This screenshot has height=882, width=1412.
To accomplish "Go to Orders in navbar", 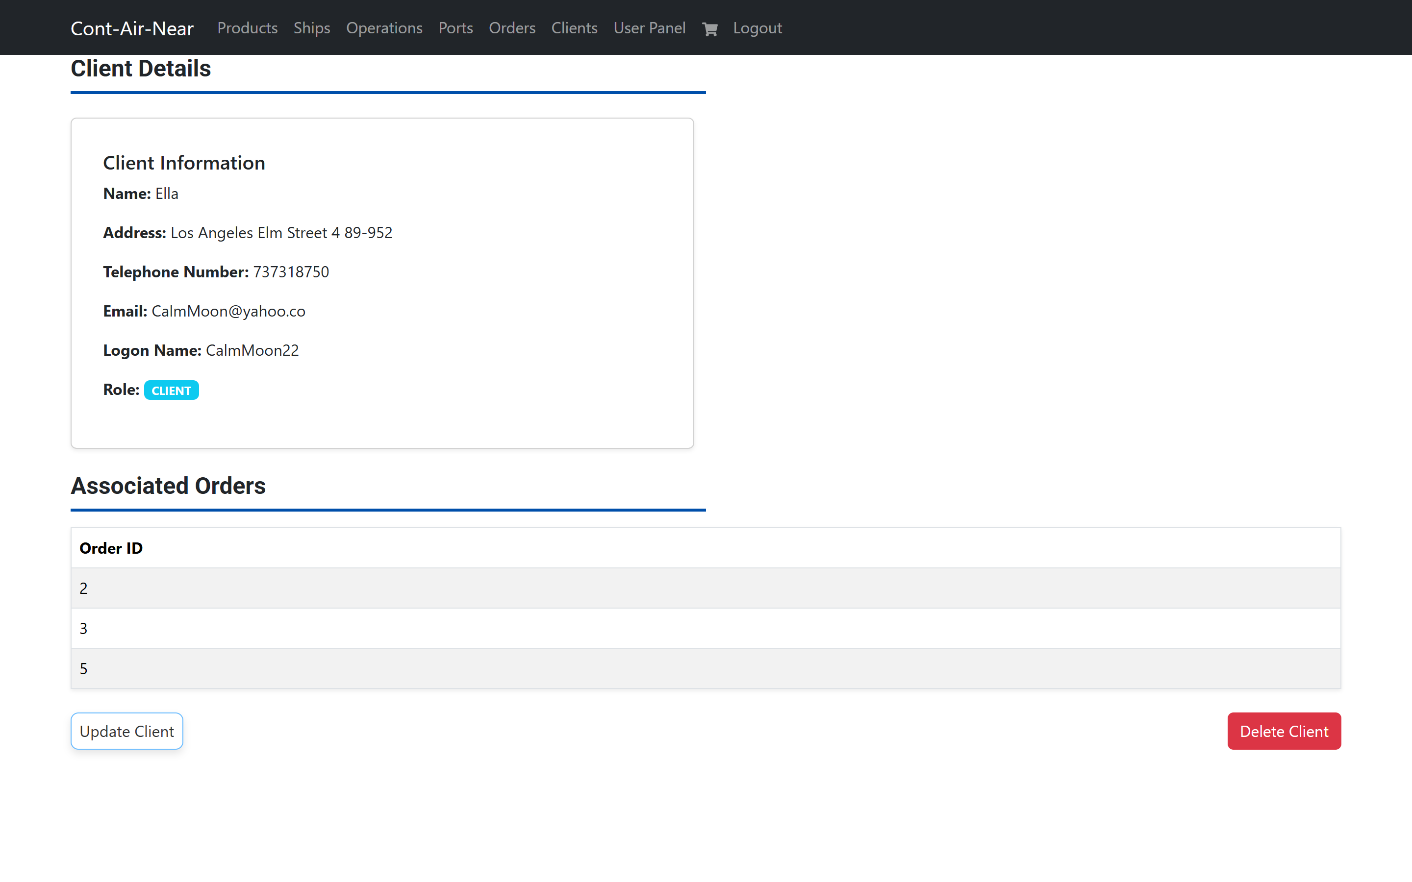I will coord(512,28).
